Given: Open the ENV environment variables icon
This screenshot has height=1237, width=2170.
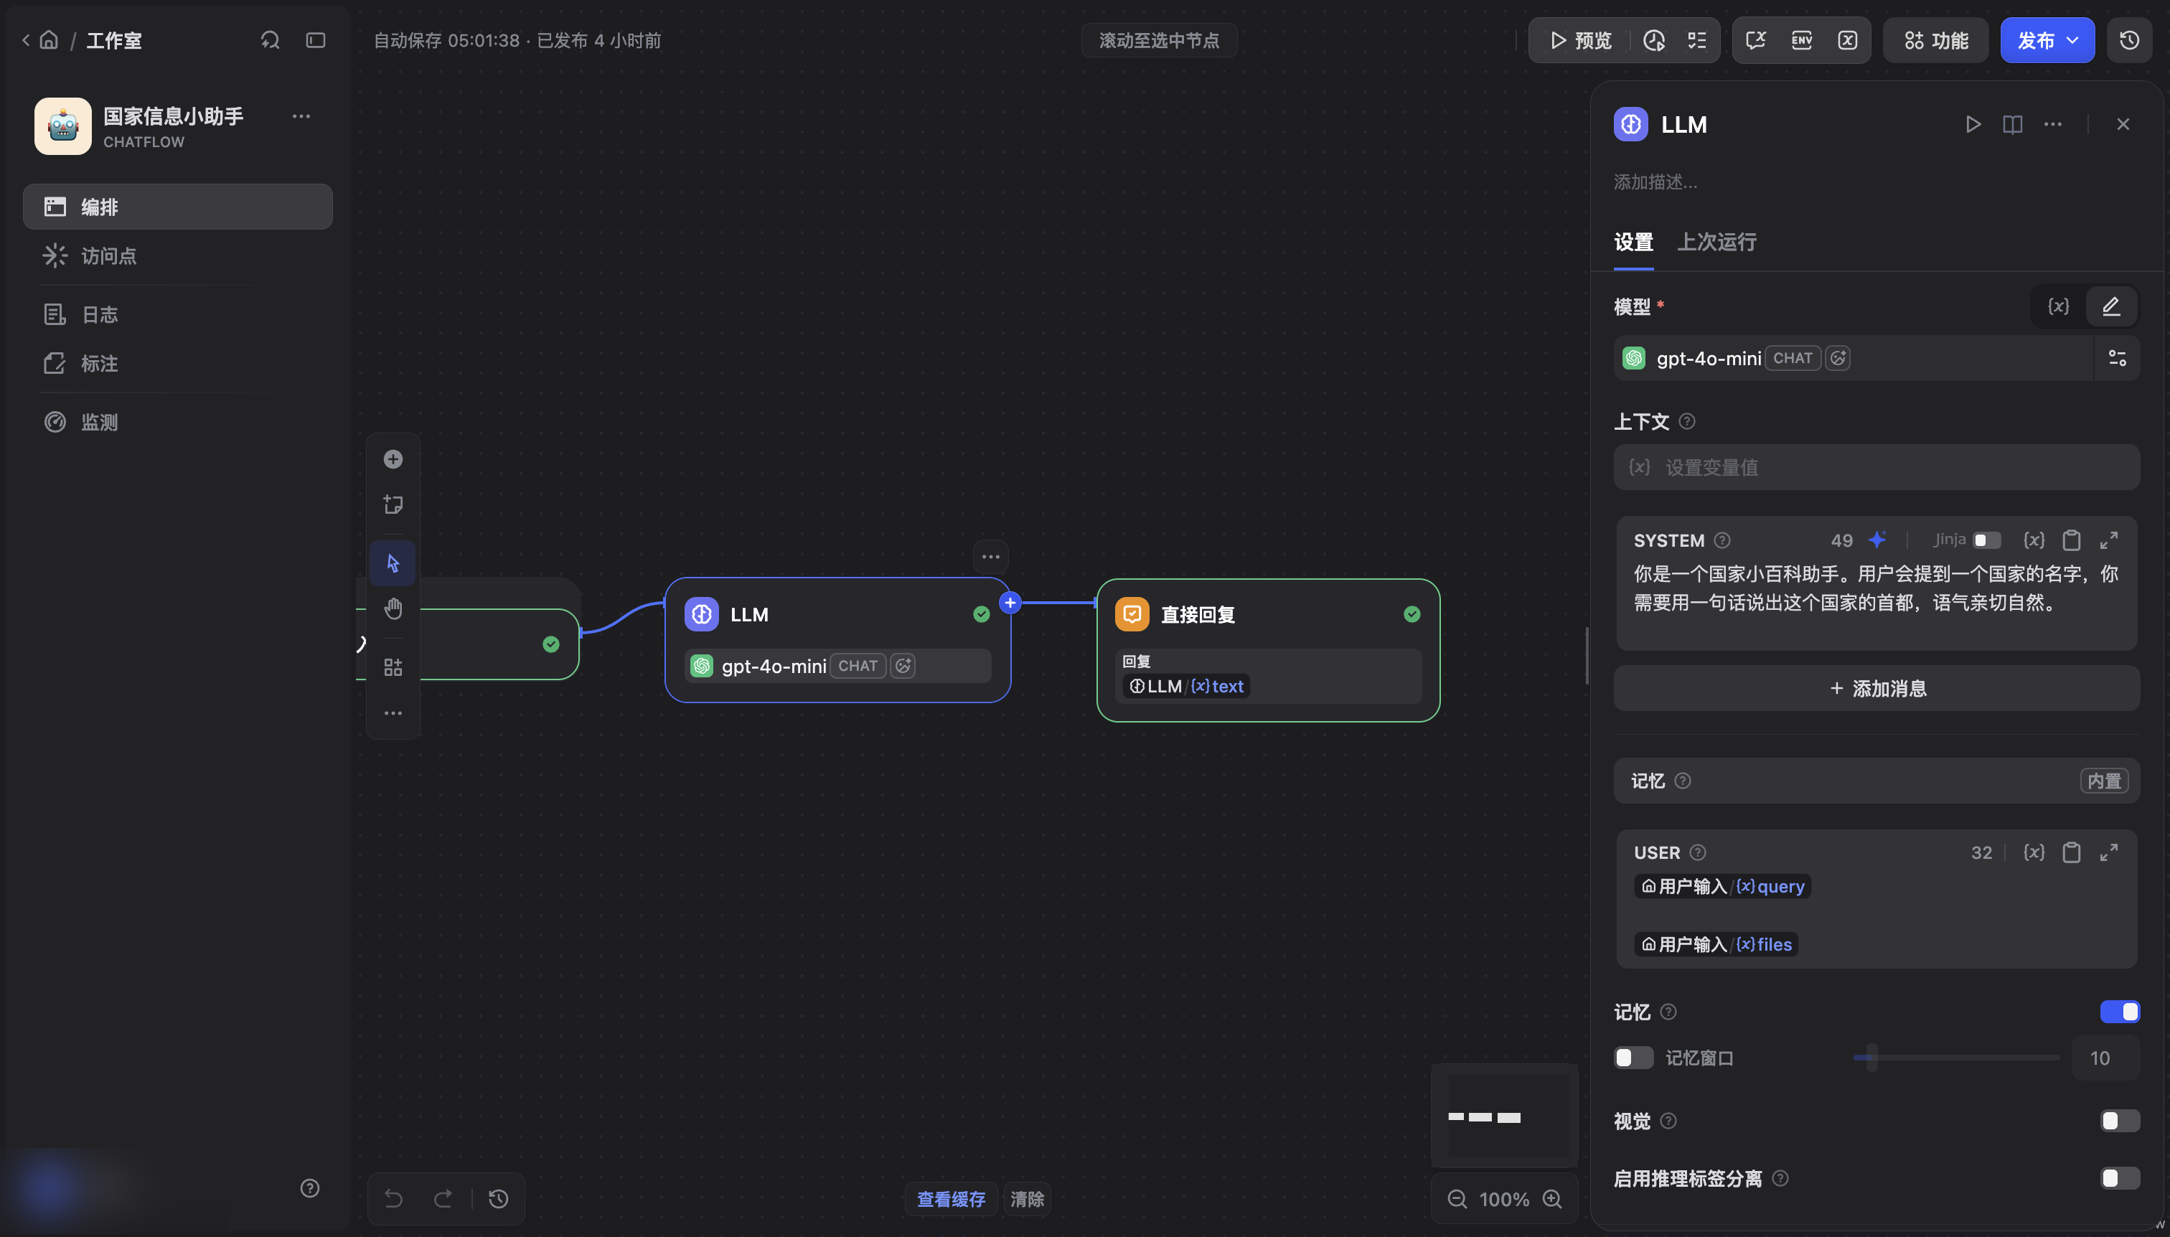Looking at the screenshot, I should coord(1801,40).
